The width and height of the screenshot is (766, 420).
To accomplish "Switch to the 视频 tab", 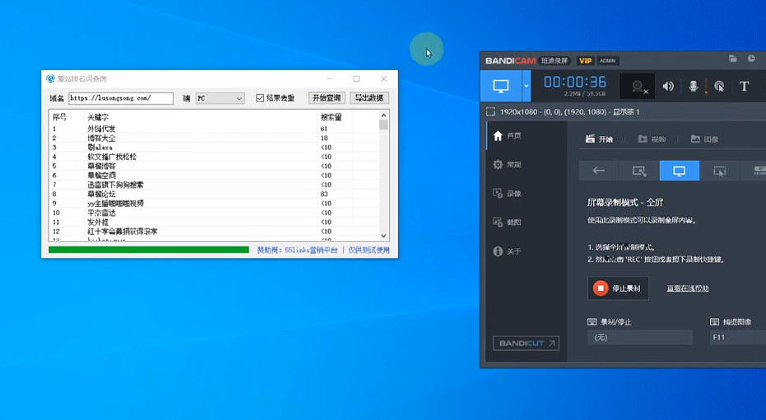I will (652, 139).
